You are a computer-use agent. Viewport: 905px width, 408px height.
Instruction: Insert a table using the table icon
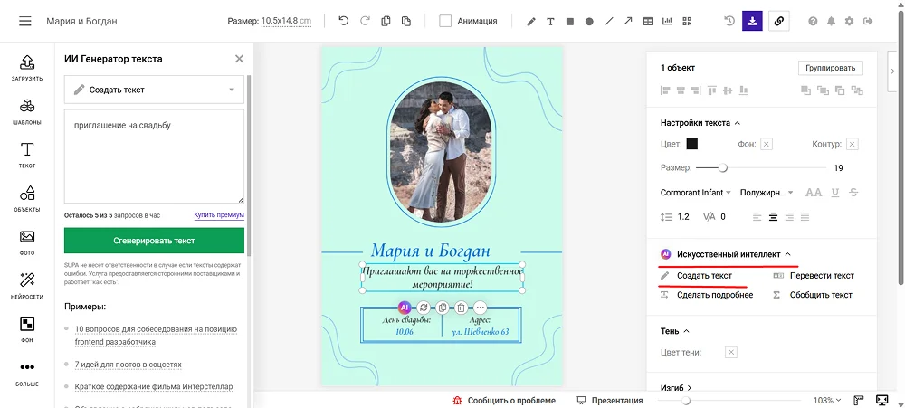[x=648, y=21]
